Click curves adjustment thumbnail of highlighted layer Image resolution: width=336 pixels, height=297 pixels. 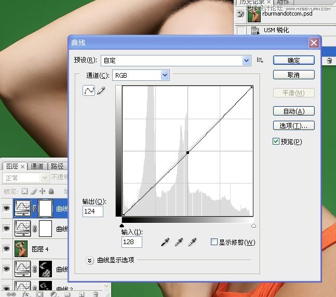pyautogui.click(x=23, y=208)
